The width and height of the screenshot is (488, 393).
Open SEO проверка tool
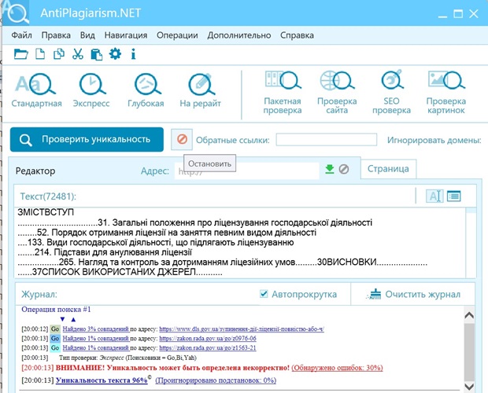pos(391,93)
